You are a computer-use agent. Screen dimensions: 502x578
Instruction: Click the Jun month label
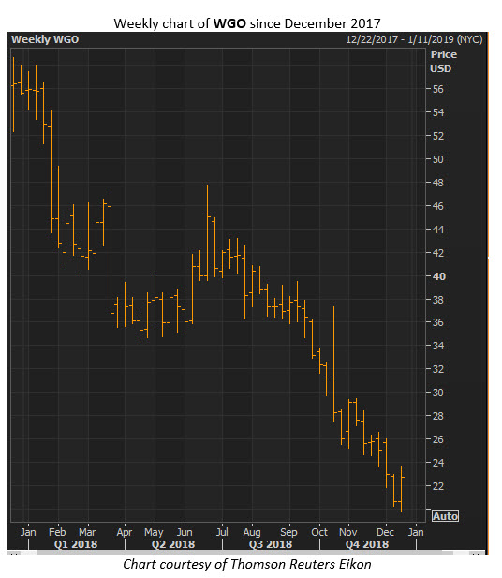185,532
